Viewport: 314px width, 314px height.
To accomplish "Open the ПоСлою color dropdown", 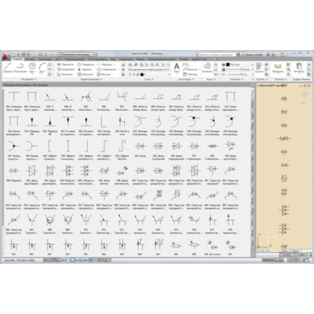I will (238, 64).
